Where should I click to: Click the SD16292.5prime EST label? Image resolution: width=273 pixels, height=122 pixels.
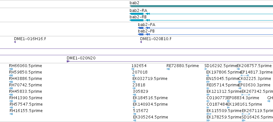tap(221, 66)
